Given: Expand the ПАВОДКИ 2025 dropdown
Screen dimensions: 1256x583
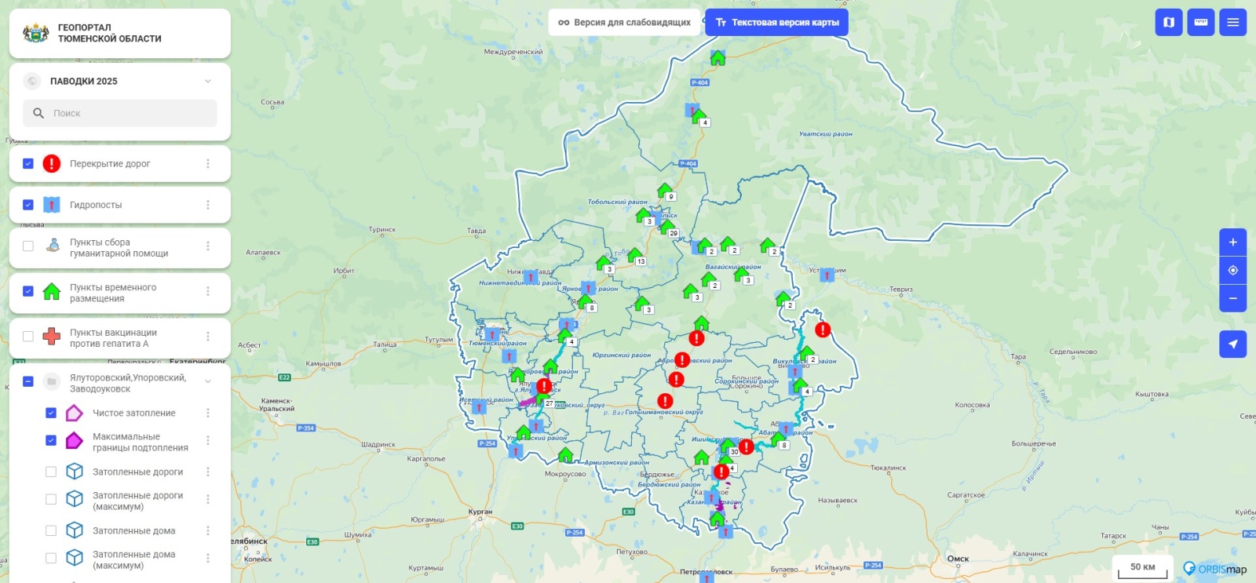Looking at the screenshot, I should click(x=208, y=81).
